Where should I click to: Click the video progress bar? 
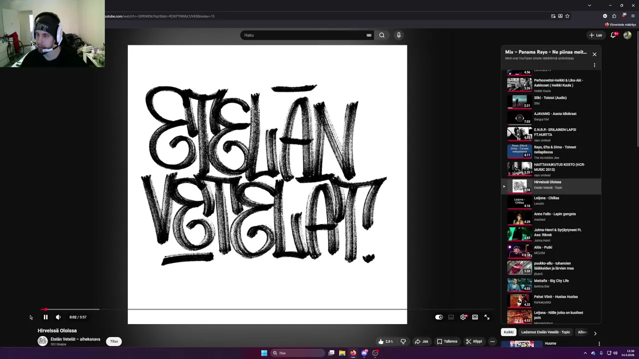coord(267,310)
